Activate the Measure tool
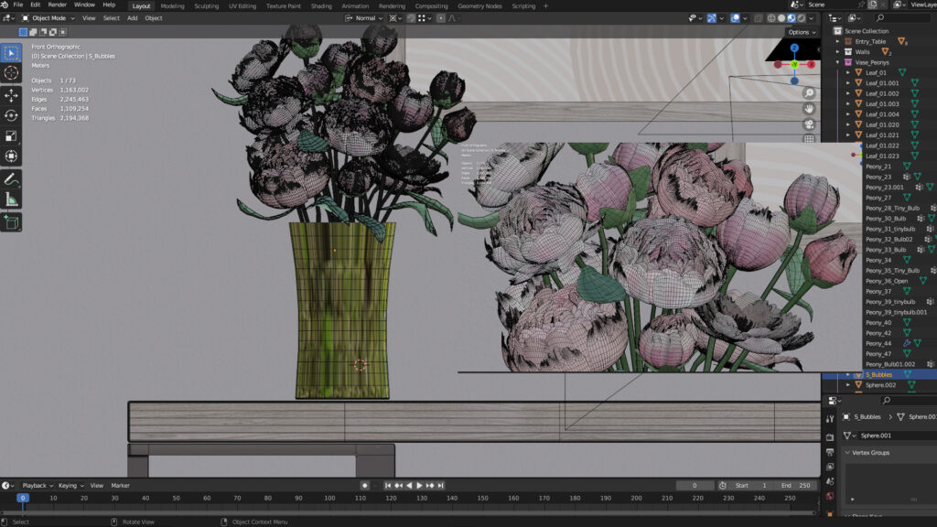This screenshot has width=937, height=527. point(12,199)
